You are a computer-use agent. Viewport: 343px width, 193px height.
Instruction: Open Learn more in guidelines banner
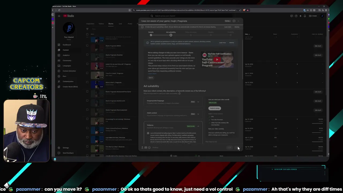pyautogui.click(x=222, y=43)
